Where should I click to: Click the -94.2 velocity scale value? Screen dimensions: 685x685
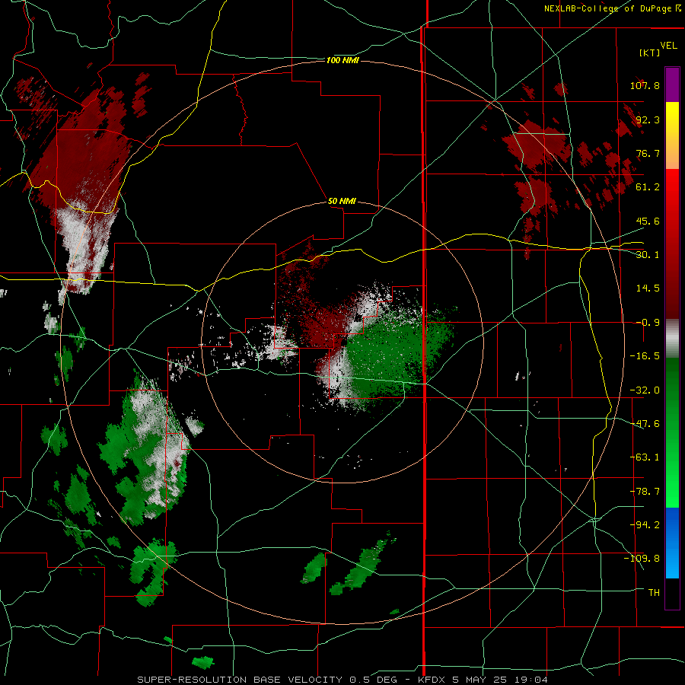coord(645,525)
